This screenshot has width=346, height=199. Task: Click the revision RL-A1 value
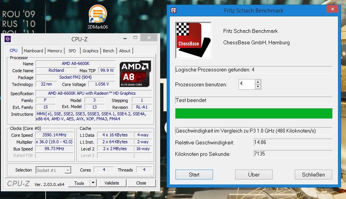[142, 107]
